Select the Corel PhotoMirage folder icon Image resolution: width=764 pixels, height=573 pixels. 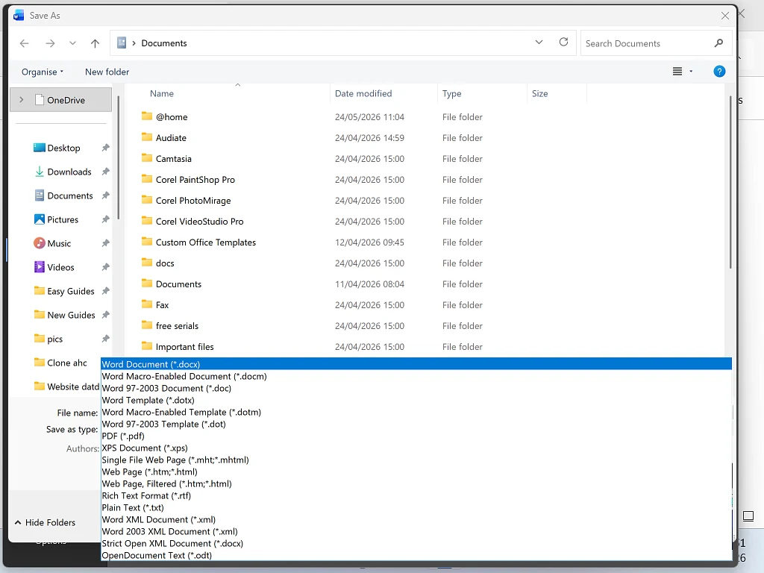coord(147,200)
